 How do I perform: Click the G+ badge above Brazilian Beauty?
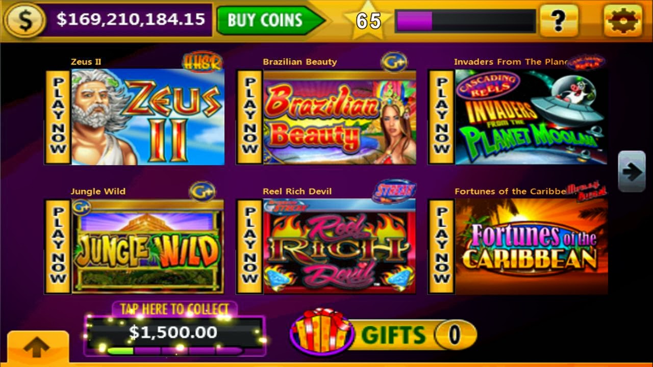tap(394, 62)
